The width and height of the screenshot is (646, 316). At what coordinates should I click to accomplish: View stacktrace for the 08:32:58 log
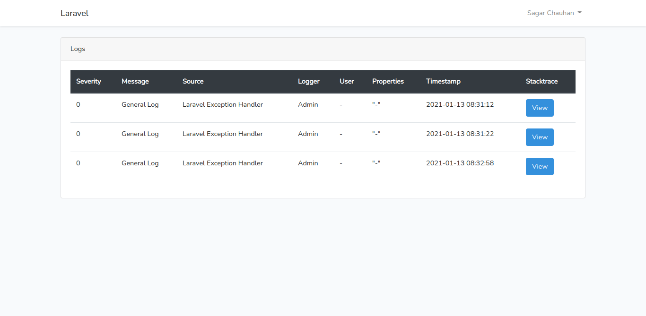[x=540, y=166]
